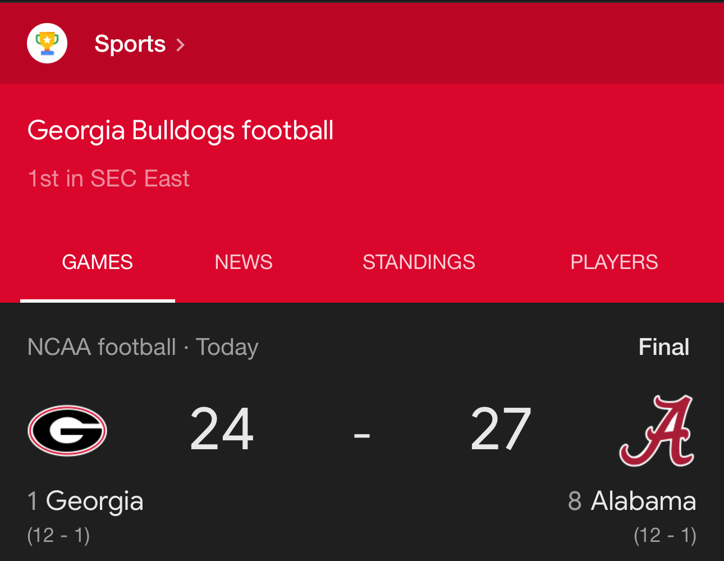Open the Alabama team name
The width and height of the screenshot is (724, 561).
[643, 500]
